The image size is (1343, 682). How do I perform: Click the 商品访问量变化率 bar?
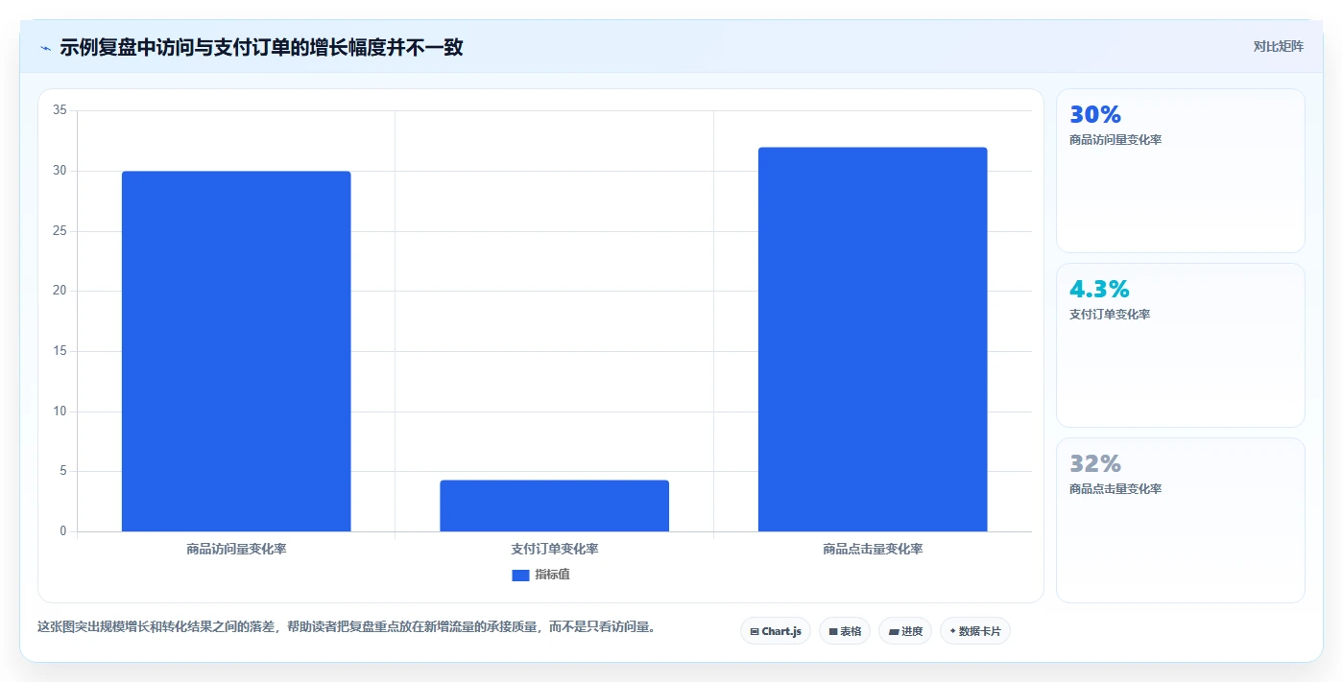[236, 351]
